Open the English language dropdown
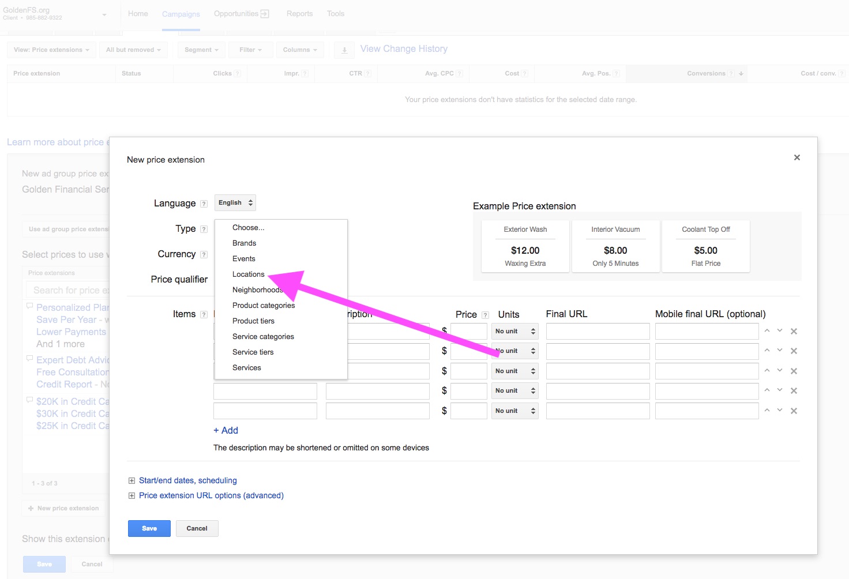 pos(234,202)
